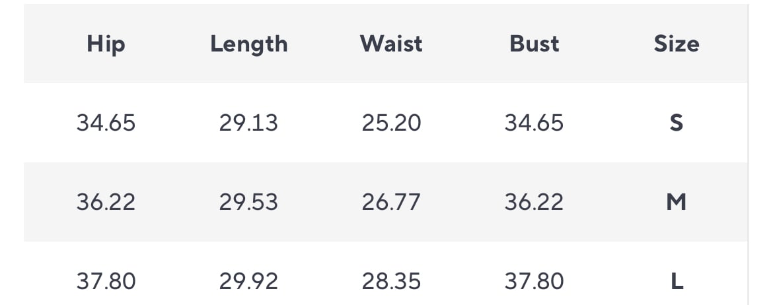Screen dimensions: 773x305
Task: Click length value 29.53
Action: pos(248,202)
